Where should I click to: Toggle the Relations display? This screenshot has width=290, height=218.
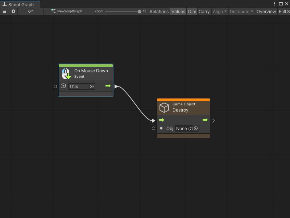point(159,11)
